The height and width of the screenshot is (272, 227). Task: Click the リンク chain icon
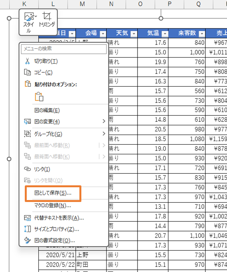pos(27,169)
